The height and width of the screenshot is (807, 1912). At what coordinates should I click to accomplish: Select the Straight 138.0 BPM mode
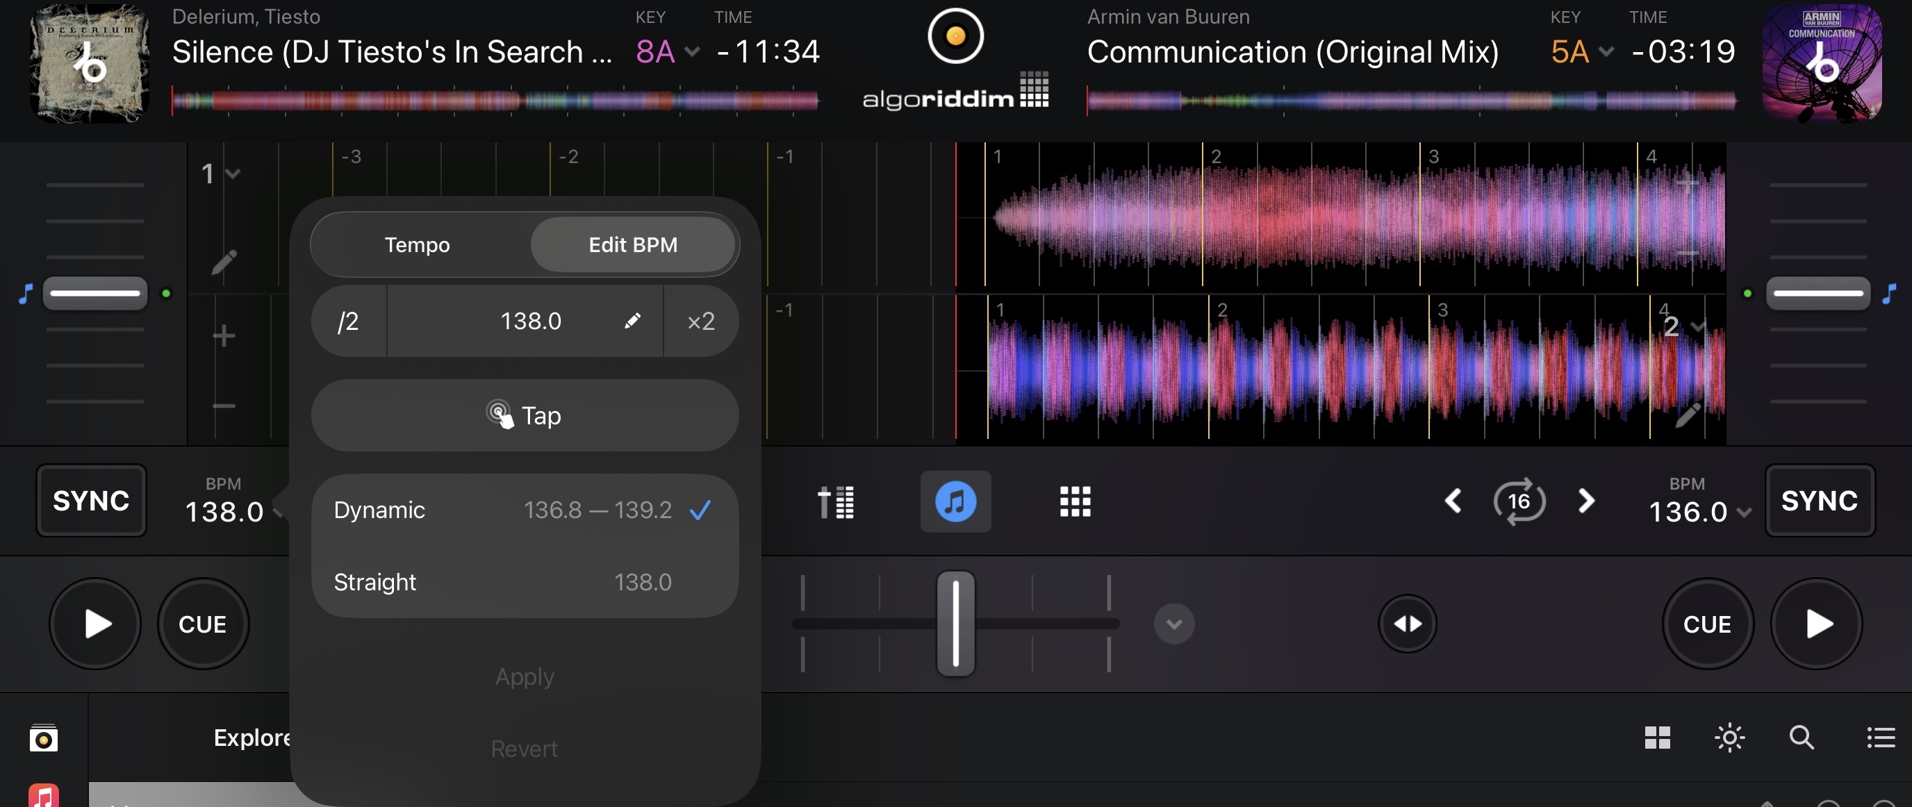pos(525,581)
